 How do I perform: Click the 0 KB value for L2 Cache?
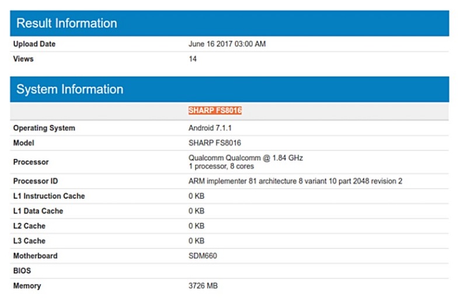[x=197, y=226]
